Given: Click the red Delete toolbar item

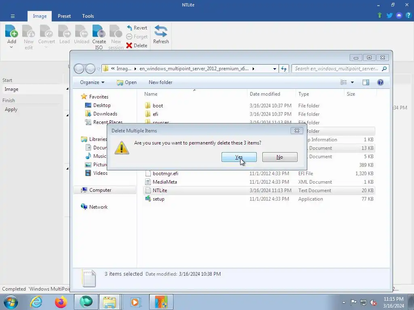Looking at the screenshot, I should click(x=137, y=45).
